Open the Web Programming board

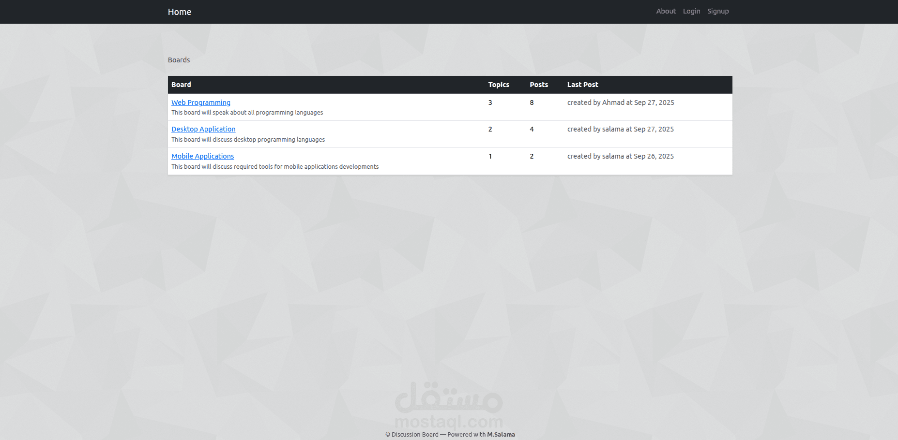[x=200, y=103]
